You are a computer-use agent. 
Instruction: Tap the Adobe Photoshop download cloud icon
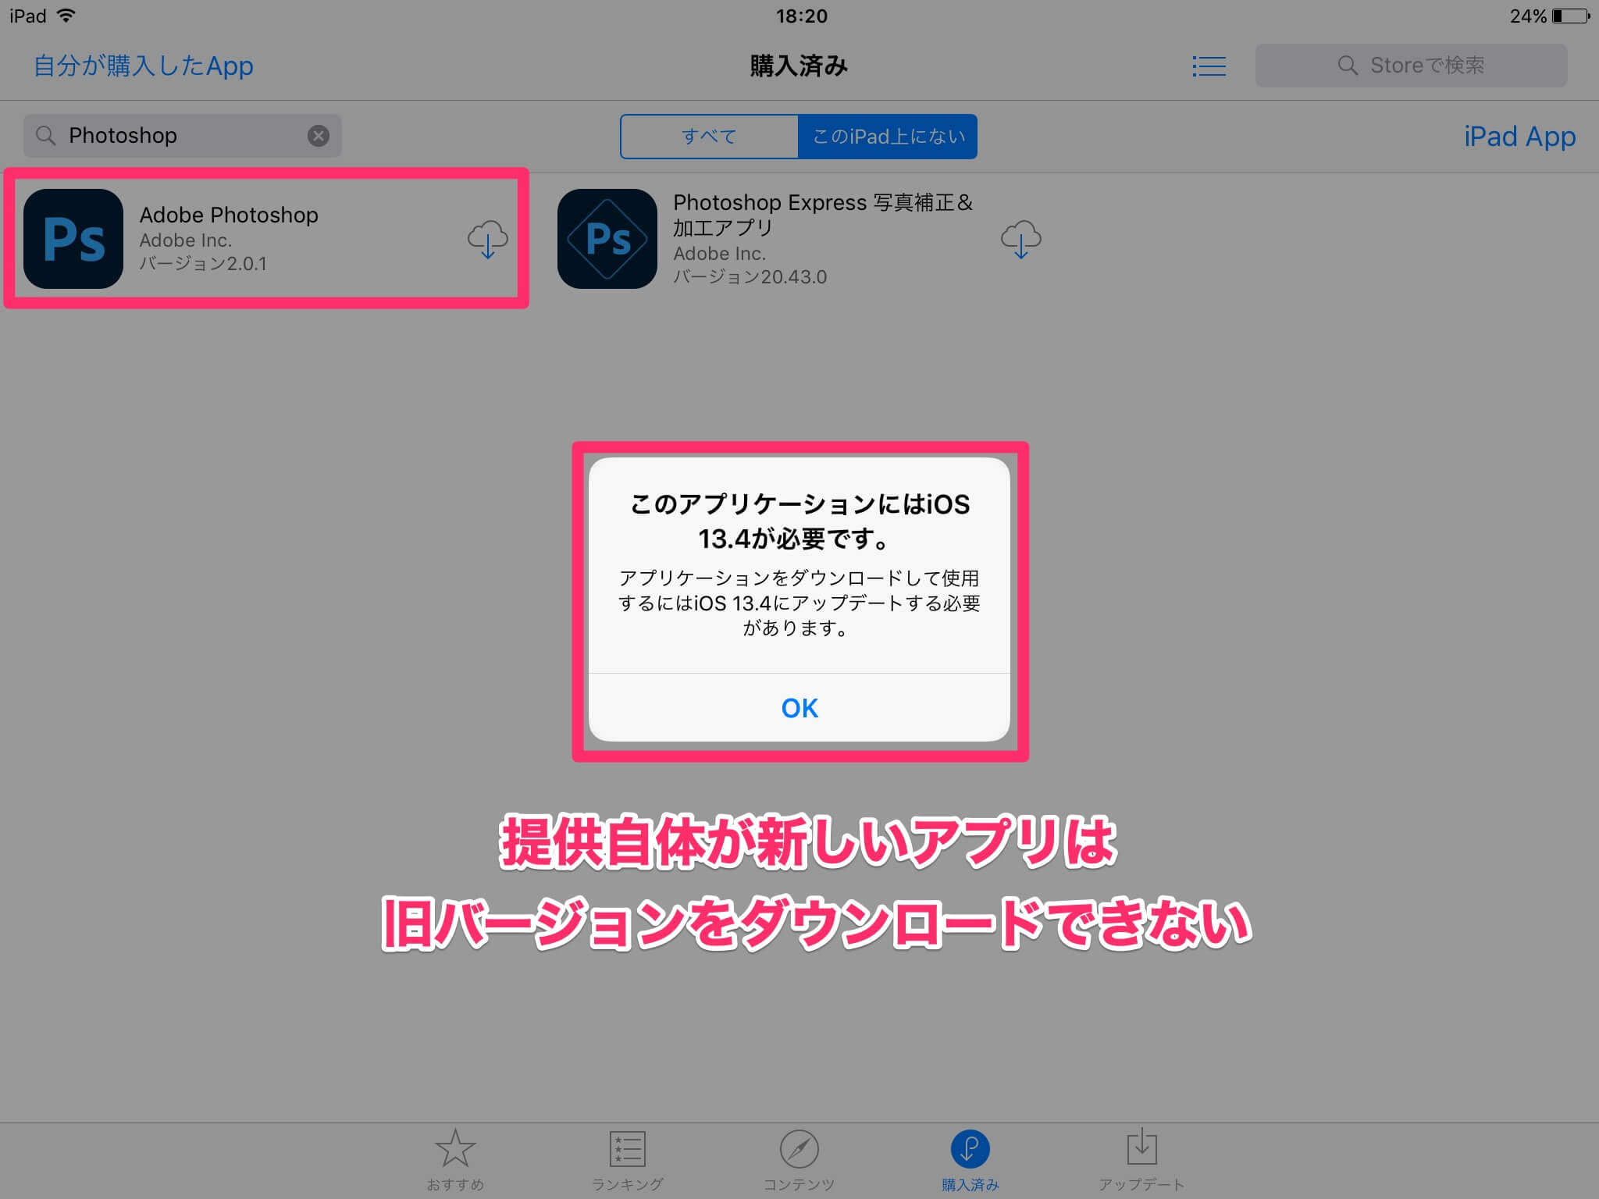486,237
